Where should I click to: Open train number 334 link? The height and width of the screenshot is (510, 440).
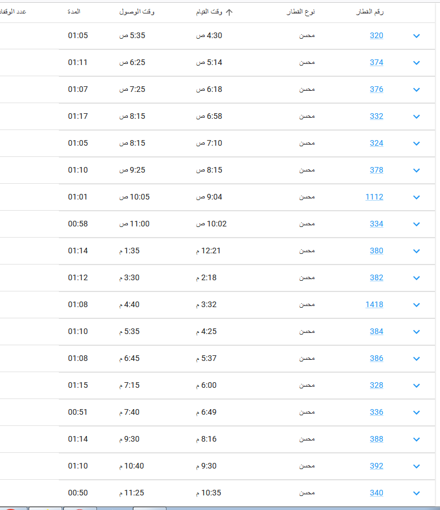coord(376,224)
